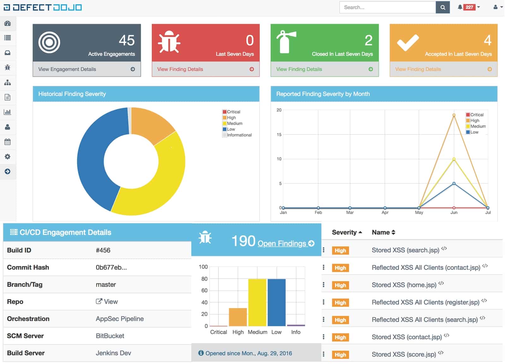Open the dashboard speedometer icon in sidebar

click(8, 23)
